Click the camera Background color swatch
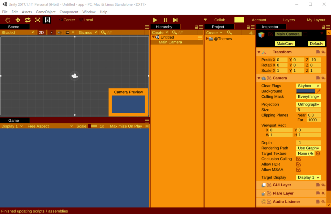331x214 pixels. coord(306,91)
